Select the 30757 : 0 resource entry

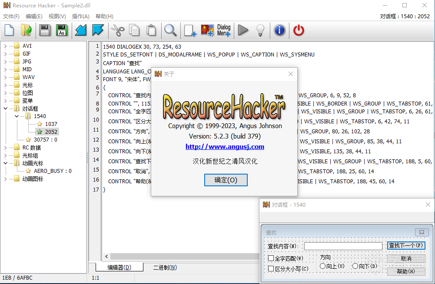(46, 139)
